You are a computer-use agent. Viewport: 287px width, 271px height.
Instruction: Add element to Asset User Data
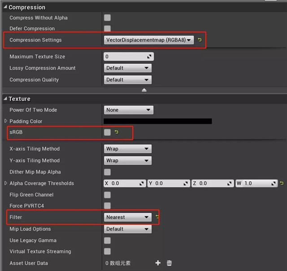point(158,263)
